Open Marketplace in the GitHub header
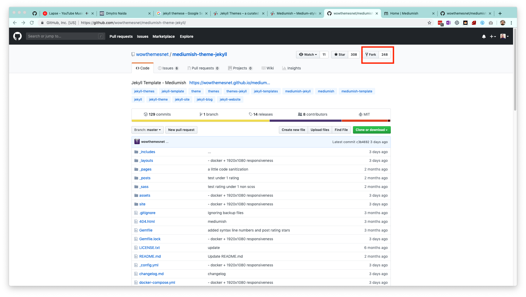Image resolution: width=526 pixels, height=297 pixels. pos(164,36)
